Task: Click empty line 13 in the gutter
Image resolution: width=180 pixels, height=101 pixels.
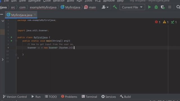Action: [8, 61]
